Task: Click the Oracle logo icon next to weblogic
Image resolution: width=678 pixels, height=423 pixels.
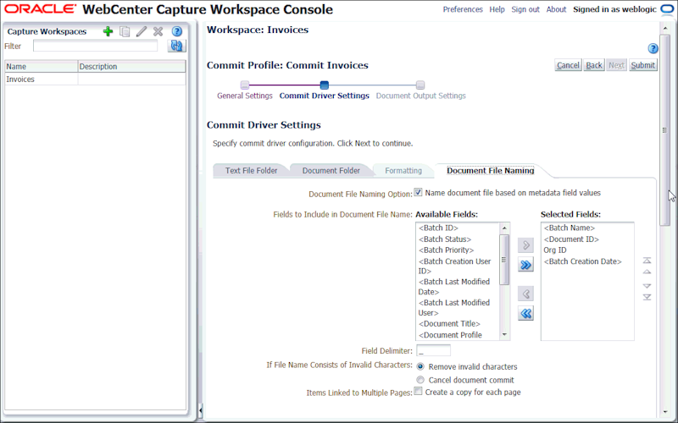Action: [667, 9]
